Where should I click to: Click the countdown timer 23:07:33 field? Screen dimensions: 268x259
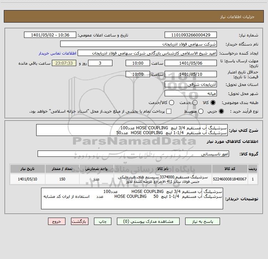(64, 63)
